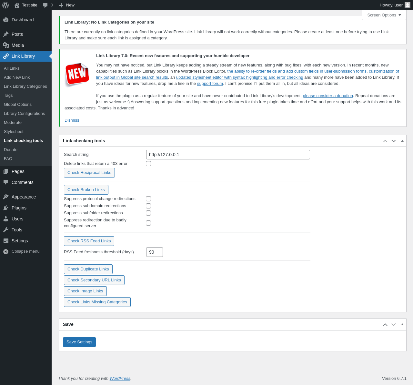
Task: Click Check Reciprocal Links button
Action: click(x=89, y=173)
